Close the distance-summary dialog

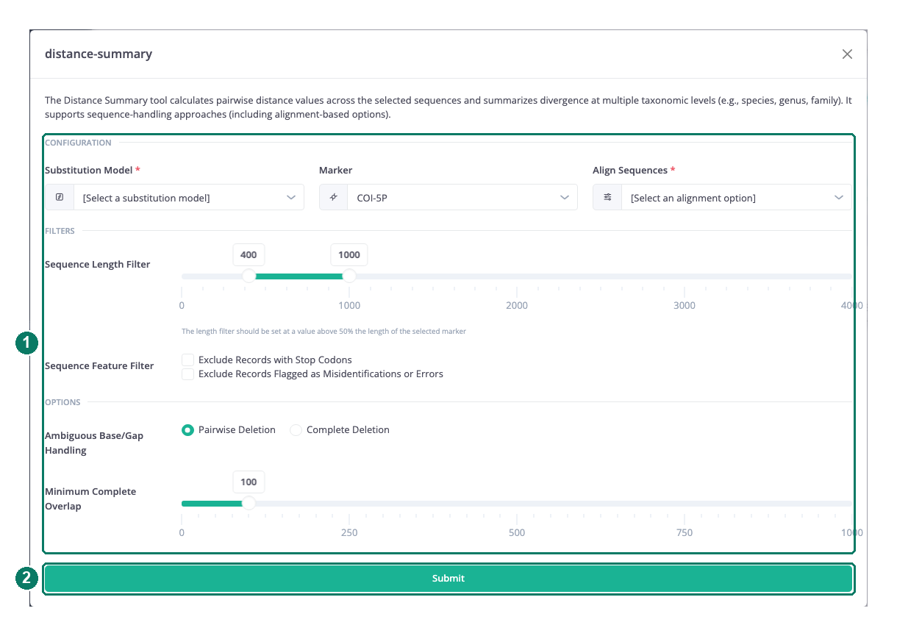847,54
